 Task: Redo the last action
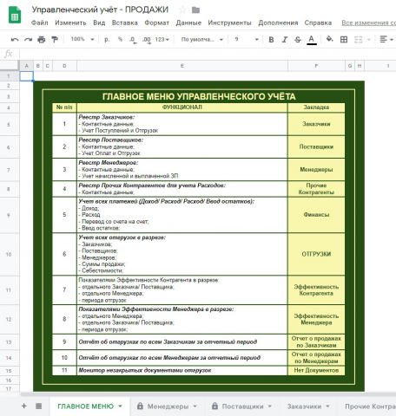tap(28, 40)
